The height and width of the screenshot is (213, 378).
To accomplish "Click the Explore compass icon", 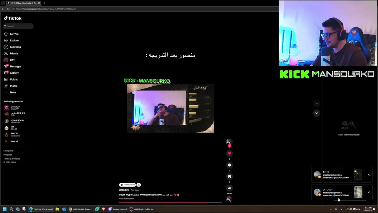I will [x=6, y=41].
